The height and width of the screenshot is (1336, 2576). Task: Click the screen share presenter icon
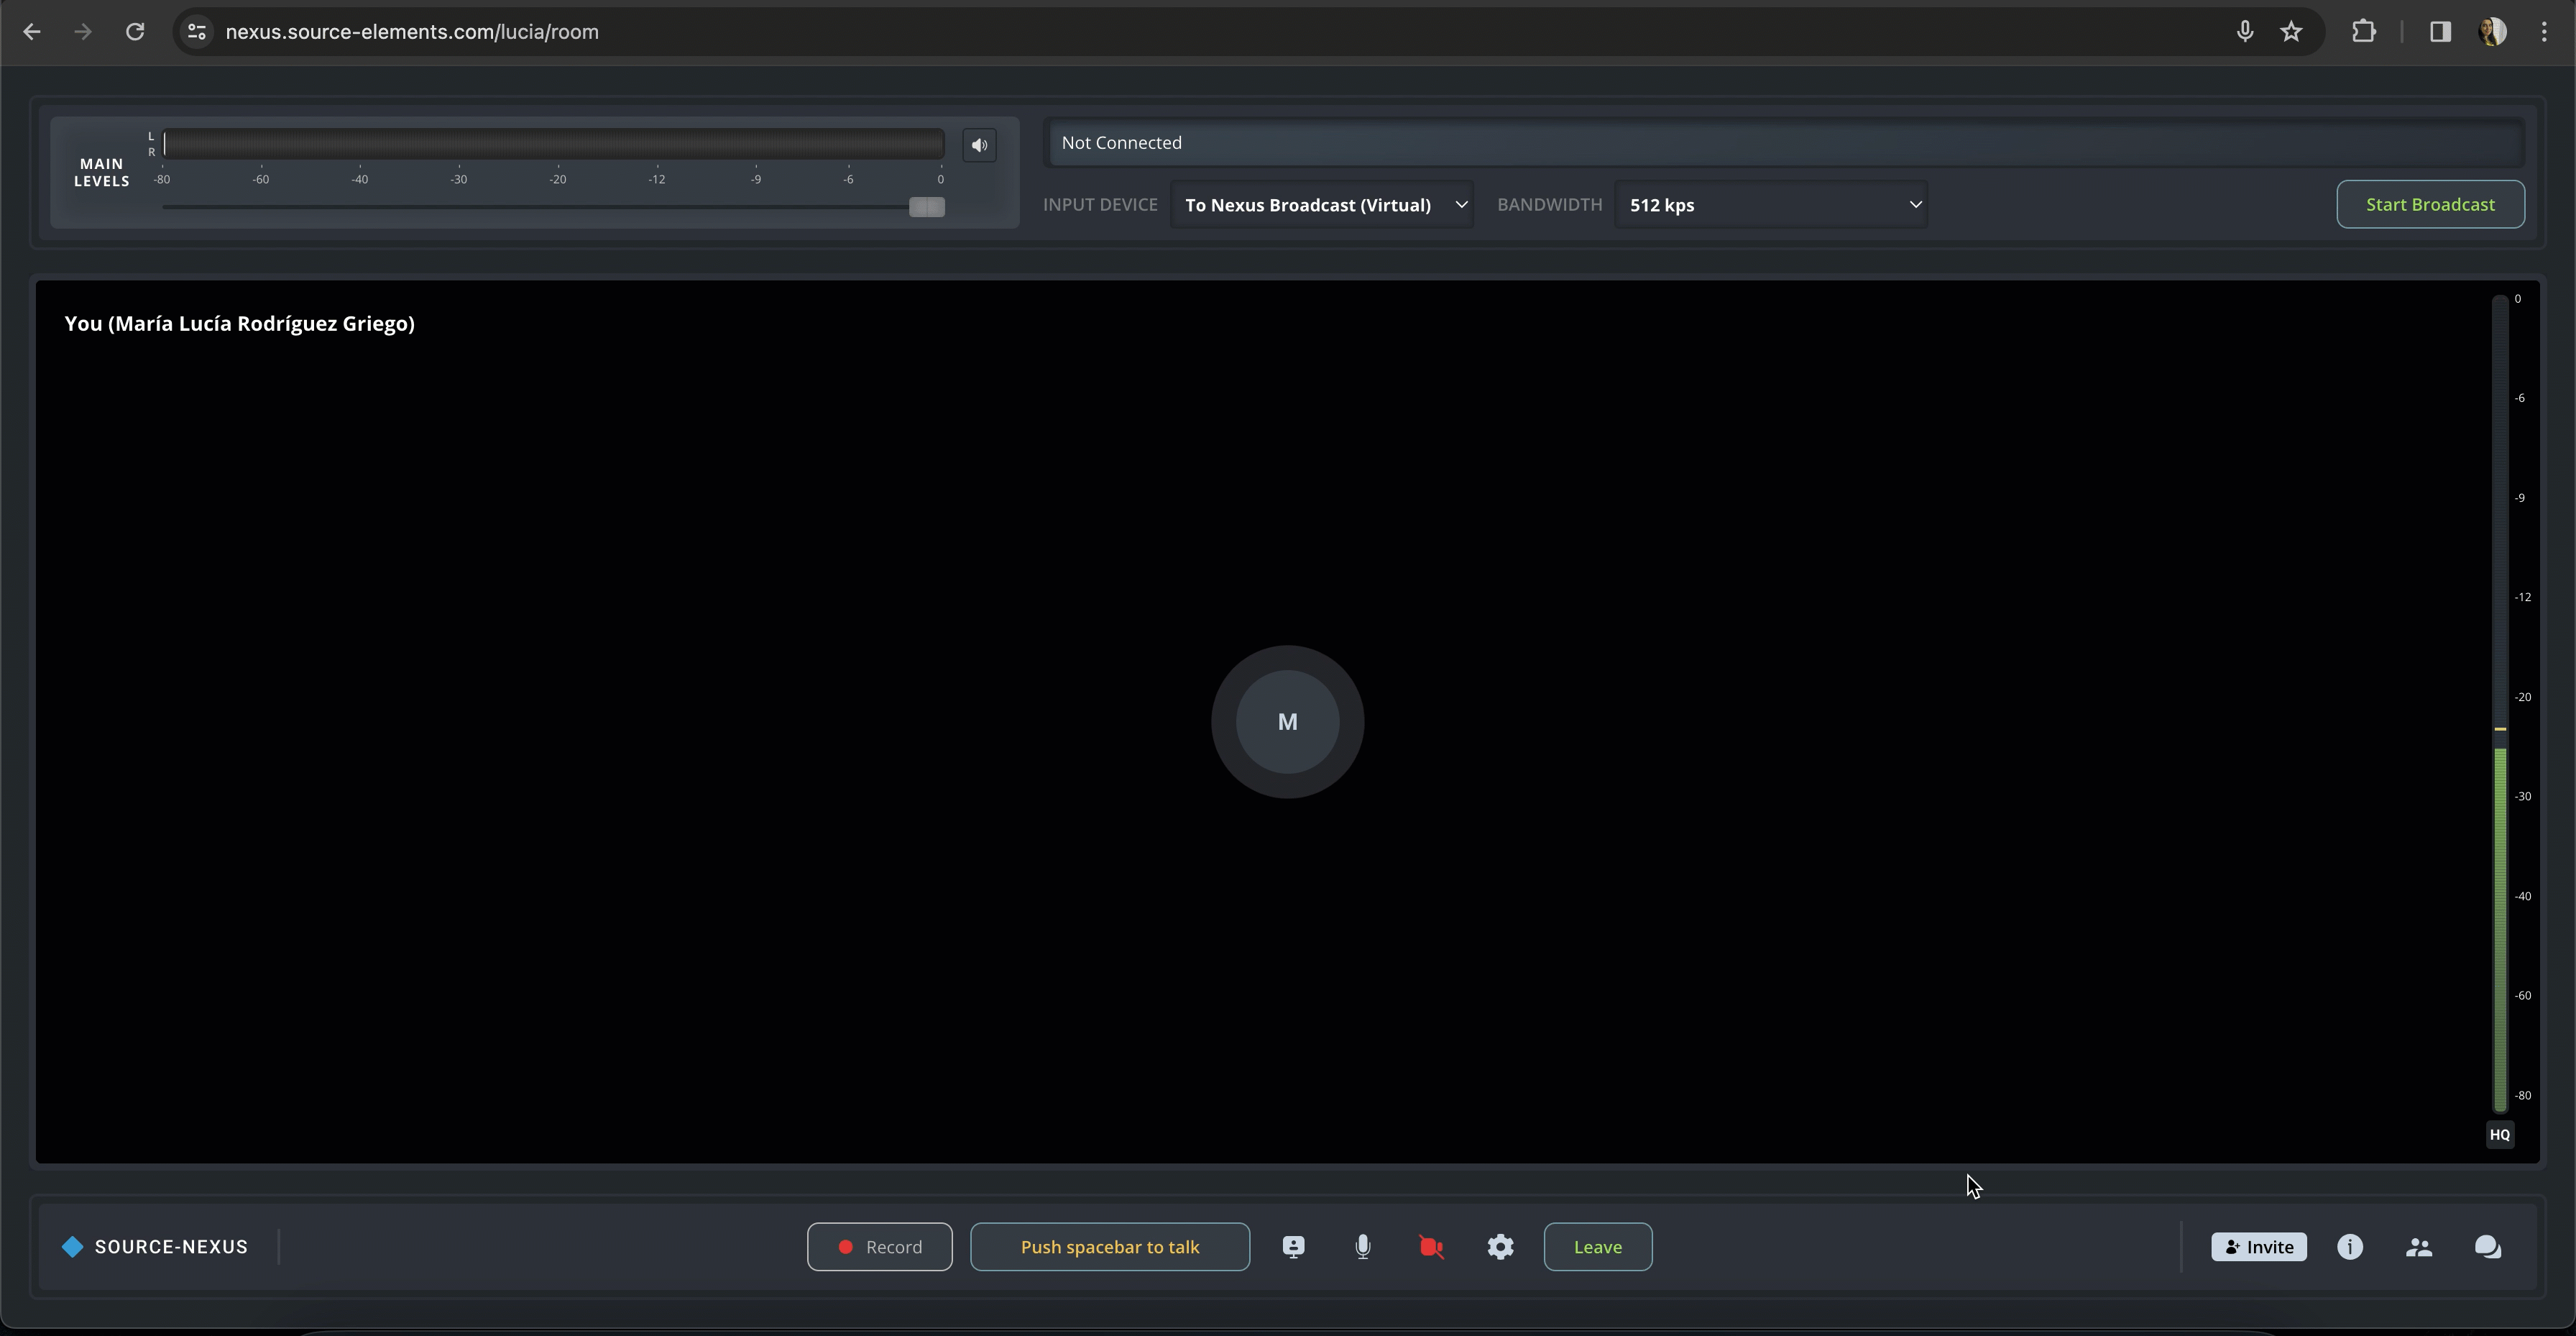point(1293,1247)
